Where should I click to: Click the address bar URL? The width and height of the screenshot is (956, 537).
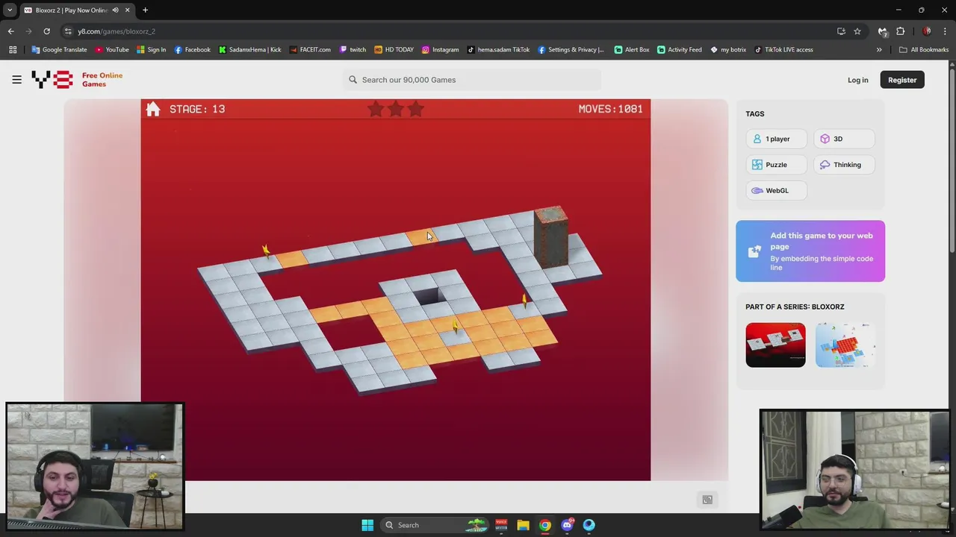click(x=117, y=31)
